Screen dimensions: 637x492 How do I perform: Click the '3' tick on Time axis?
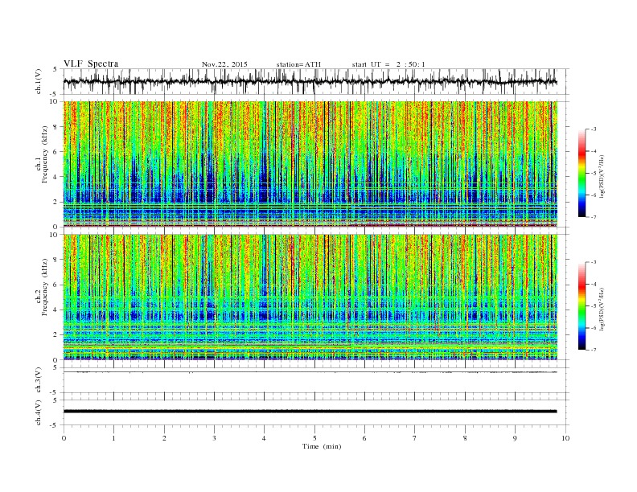(214, 438)
